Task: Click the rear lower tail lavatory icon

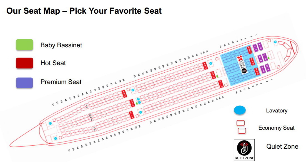Action: [56, 139]
